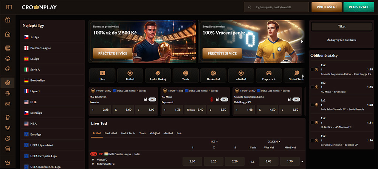Viewport: 378px width, 169px height.
Task: Open the live camera icon in sidebar
Action: tap(8, 93)
